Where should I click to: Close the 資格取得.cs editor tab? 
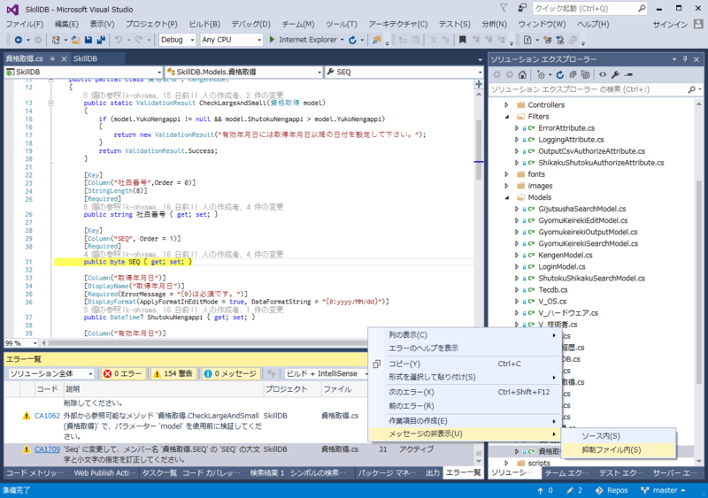(x=64, y=58)
